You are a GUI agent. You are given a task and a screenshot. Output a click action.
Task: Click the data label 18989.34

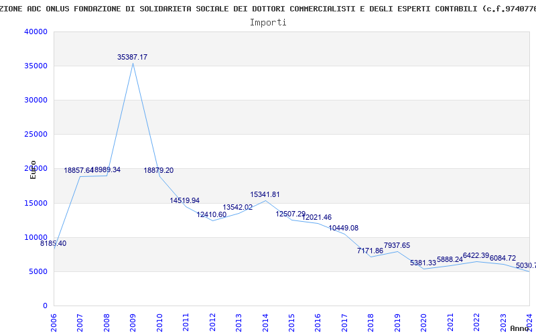tap(107, 170)
